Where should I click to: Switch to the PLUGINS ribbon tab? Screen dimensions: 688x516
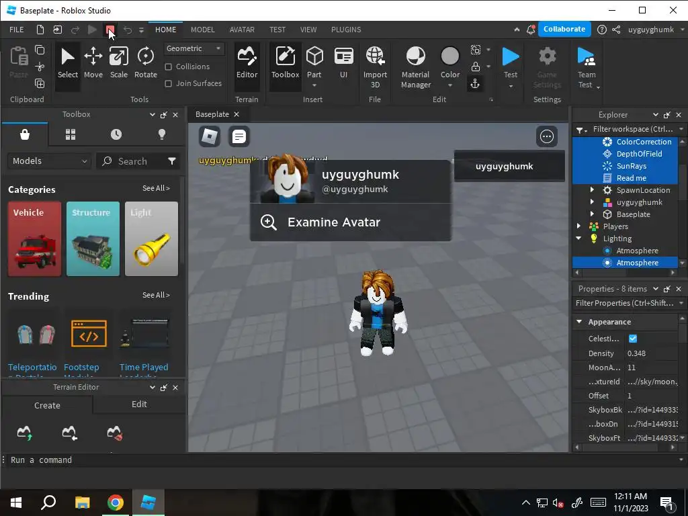tap(346, 30)
